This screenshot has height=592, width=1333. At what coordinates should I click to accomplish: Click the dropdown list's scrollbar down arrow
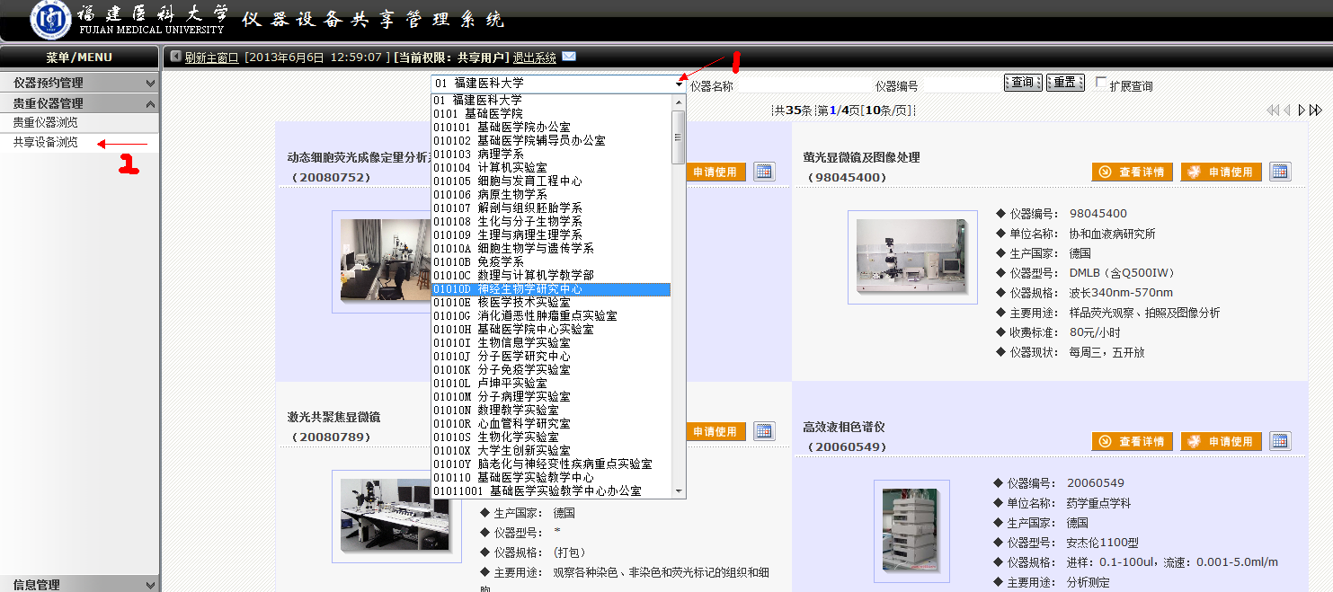pyautogui.click(x=679, y=491)
